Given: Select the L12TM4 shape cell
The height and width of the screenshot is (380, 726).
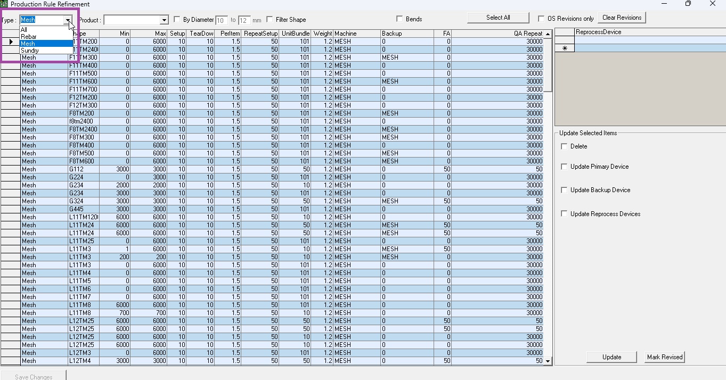Looking at the screenshot, I should click(x=84, y=361).
